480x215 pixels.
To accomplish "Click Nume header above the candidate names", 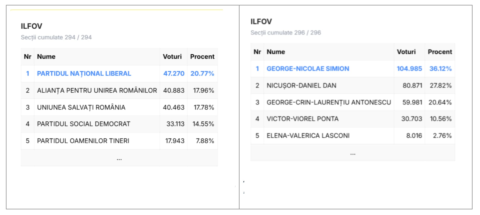I will coord(276,52).
